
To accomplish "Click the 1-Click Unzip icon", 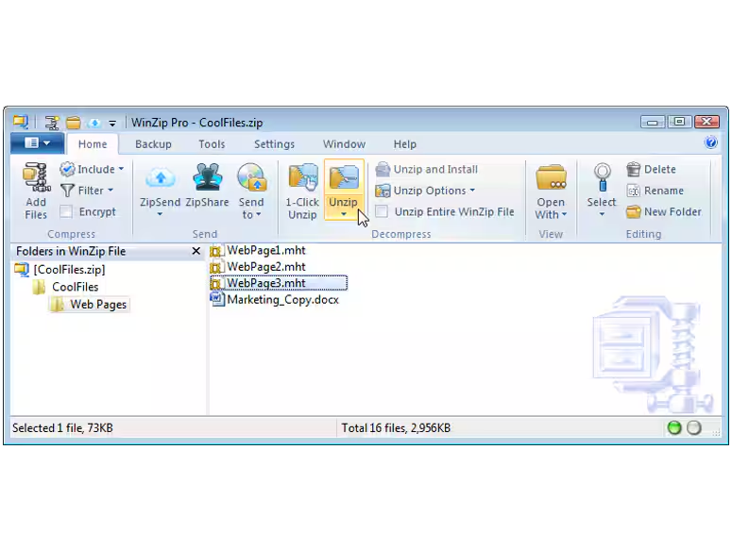I will (302, 177).
